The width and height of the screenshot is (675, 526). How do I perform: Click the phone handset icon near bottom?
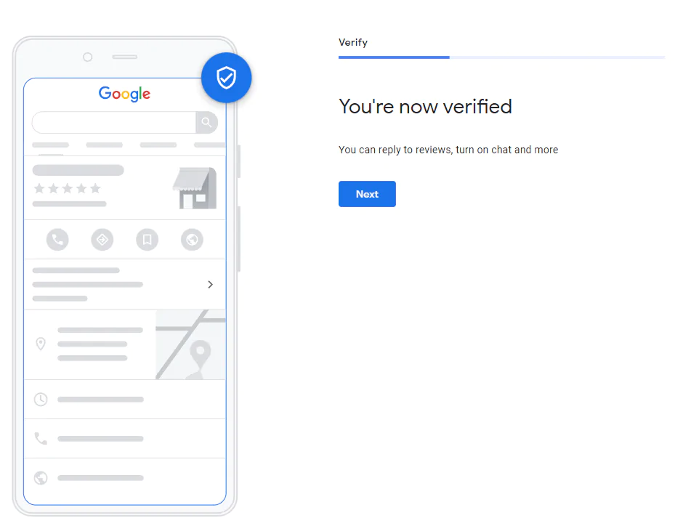(x=41, y=439)
